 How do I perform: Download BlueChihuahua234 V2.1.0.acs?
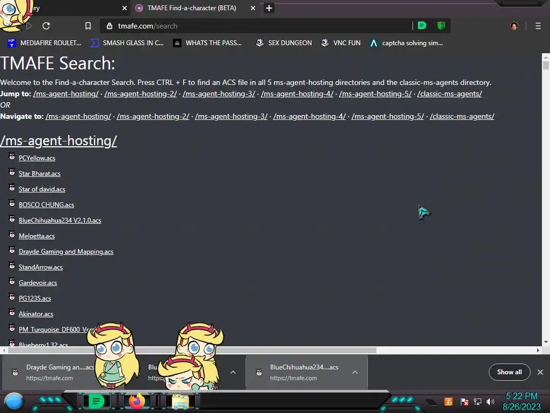60,220
